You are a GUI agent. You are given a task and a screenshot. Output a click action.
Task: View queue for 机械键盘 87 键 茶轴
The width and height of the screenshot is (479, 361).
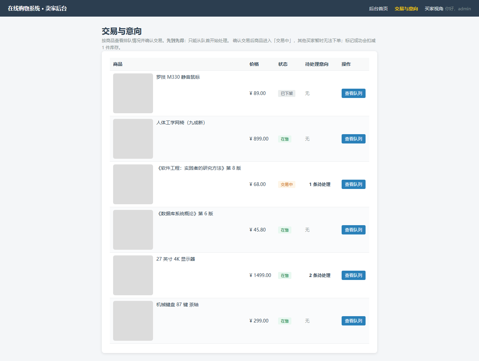pos(353,321)
